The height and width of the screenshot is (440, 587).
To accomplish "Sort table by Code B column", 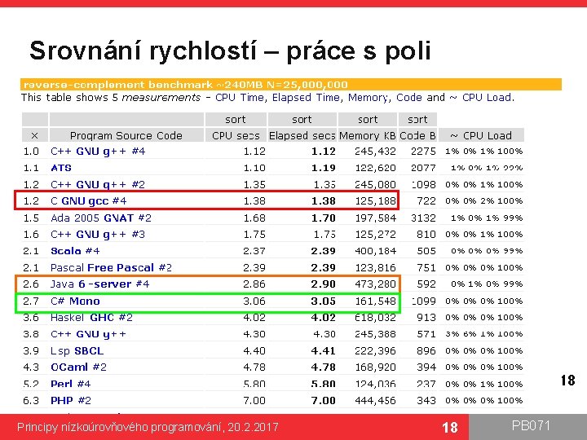I will click(x=417, y=119).
